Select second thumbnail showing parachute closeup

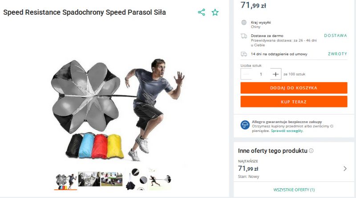coord(89,179)
